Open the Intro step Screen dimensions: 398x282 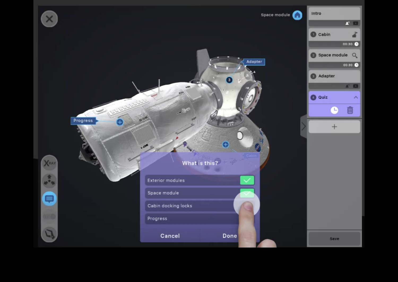(334, 14)
